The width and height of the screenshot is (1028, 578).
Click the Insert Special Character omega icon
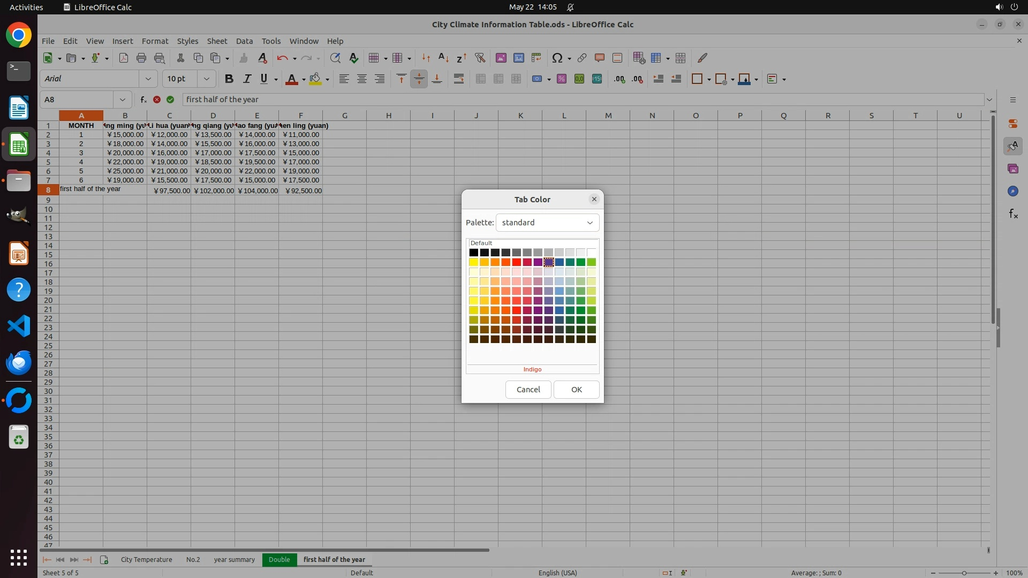point(557,58)
